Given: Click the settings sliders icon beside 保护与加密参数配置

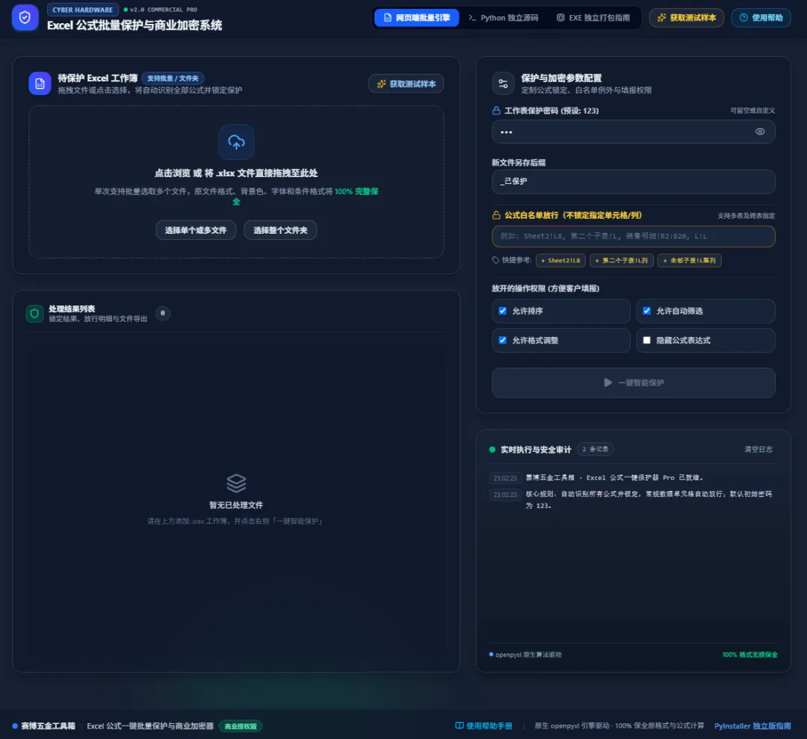Looking at the screenshot, I should pyautogui.click(x=503, y=84).
